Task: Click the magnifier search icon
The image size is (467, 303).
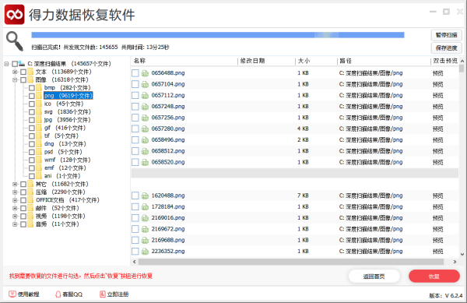Action: tap(15, 41)
